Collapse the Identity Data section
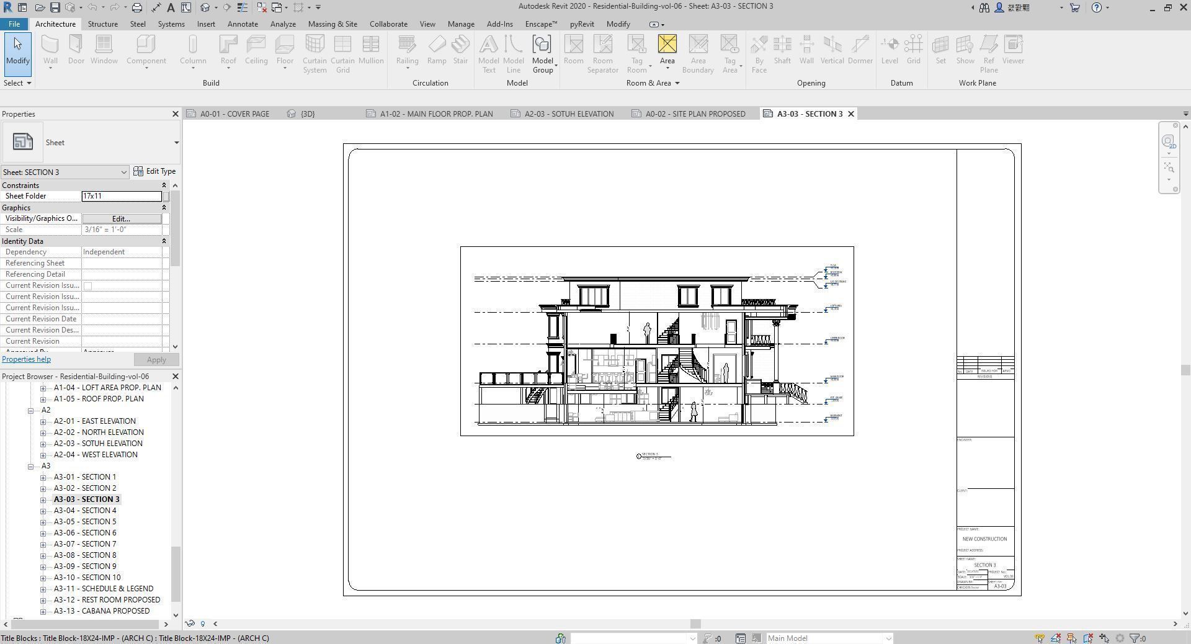The width and height of the screenshot is (1191, 644). (x=164, y=241)
